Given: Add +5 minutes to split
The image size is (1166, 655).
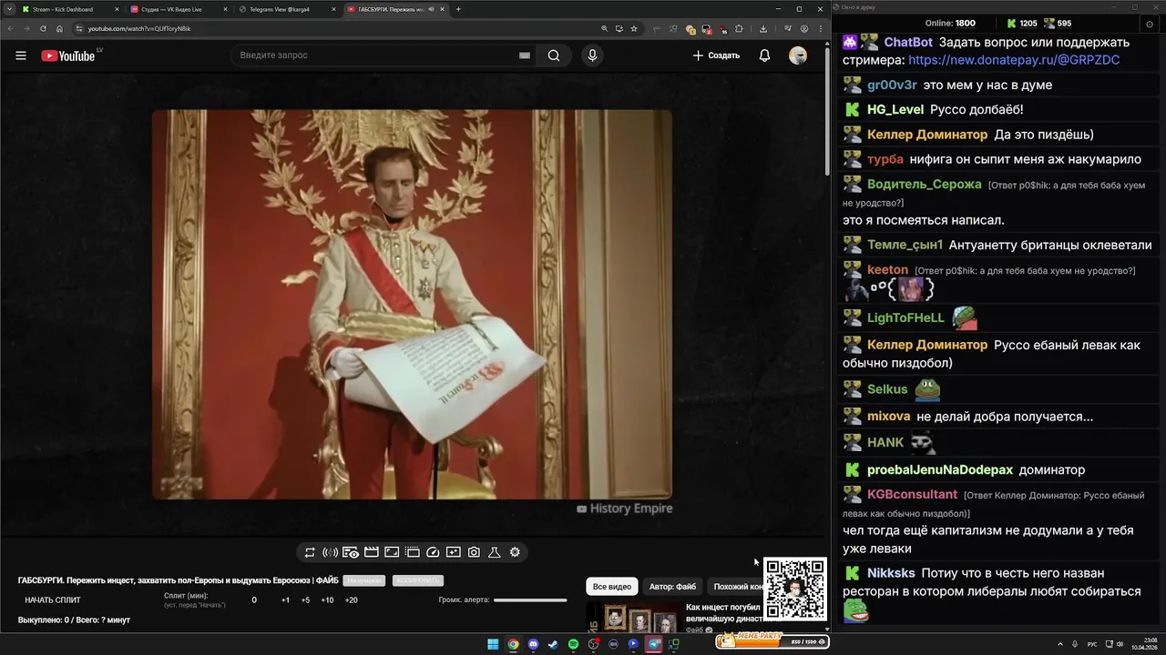Looking at the screenshot, I should click(305, 600).
